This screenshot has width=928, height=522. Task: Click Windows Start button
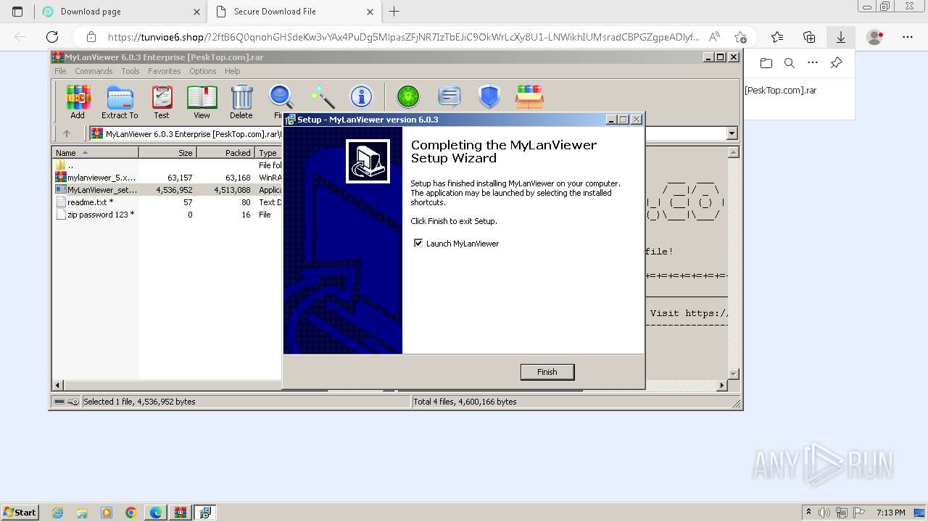coord(20,512)
